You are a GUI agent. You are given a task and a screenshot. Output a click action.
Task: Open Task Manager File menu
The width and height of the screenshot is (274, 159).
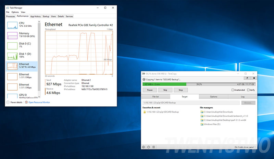8,12
